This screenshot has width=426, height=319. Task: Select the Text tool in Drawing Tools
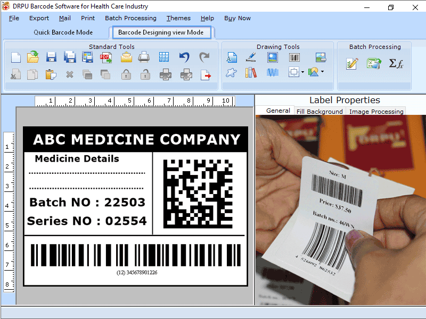coord(232,57)
